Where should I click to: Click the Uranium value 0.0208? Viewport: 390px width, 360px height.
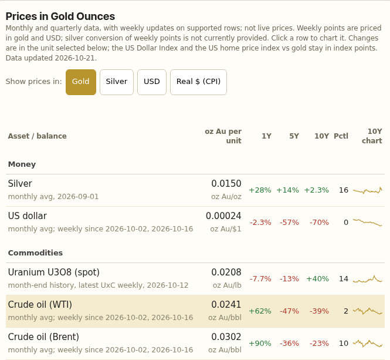pos(226,272)
